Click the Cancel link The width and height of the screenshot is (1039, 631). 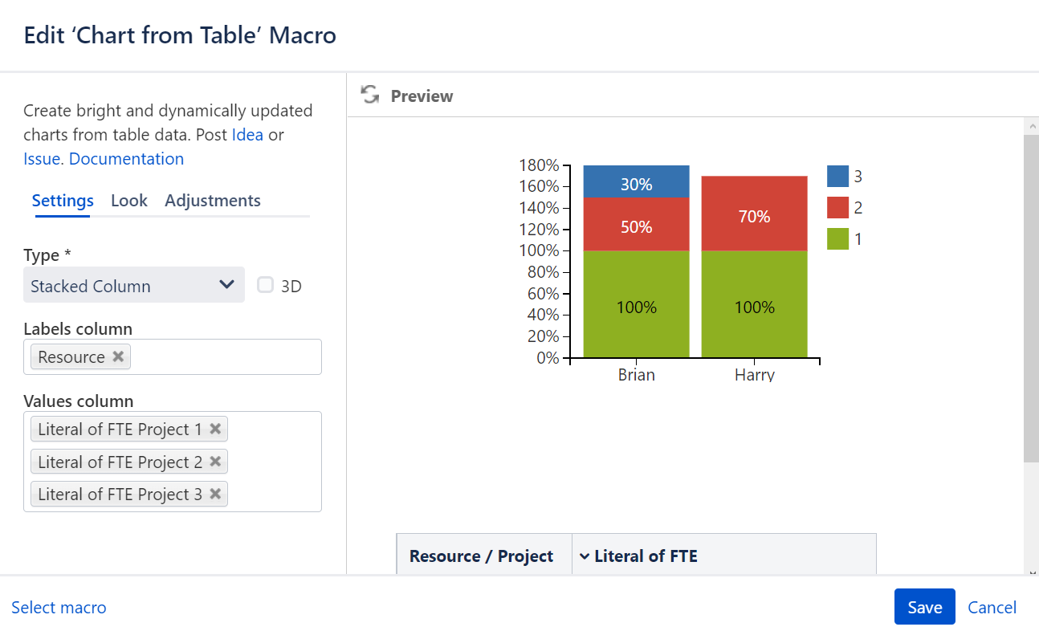pos(992,607)
